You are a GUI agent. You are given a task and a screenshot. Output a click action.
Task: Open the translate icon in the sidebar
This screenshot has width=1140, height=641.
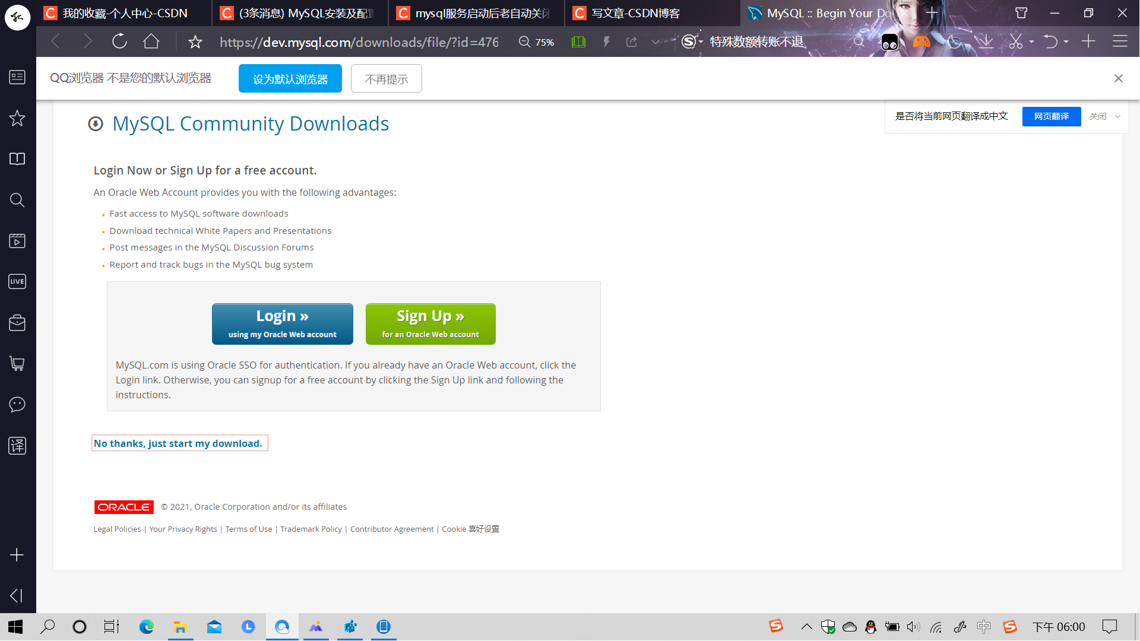click(x=17, y=445)
